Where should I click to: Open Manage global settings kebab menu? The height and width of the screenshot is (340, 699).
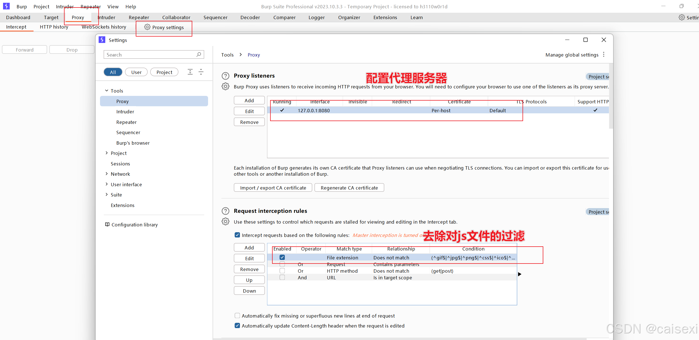pos(604,55)
